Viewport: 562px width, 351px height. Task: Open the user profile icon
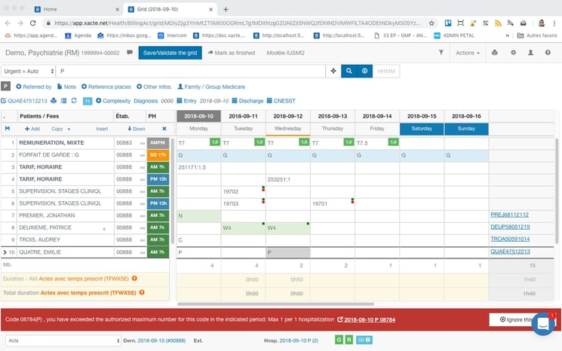(530, 53)
